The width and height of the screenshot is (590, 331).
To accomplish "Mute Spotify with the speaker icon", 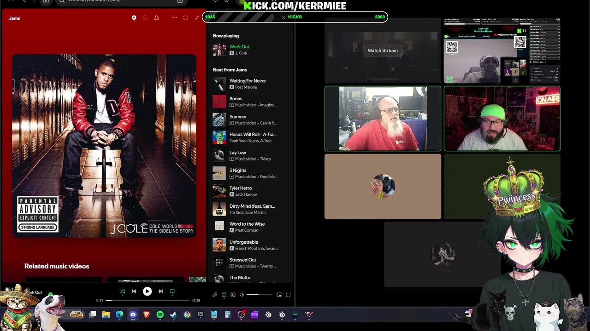I will click(x=242, y=295).
